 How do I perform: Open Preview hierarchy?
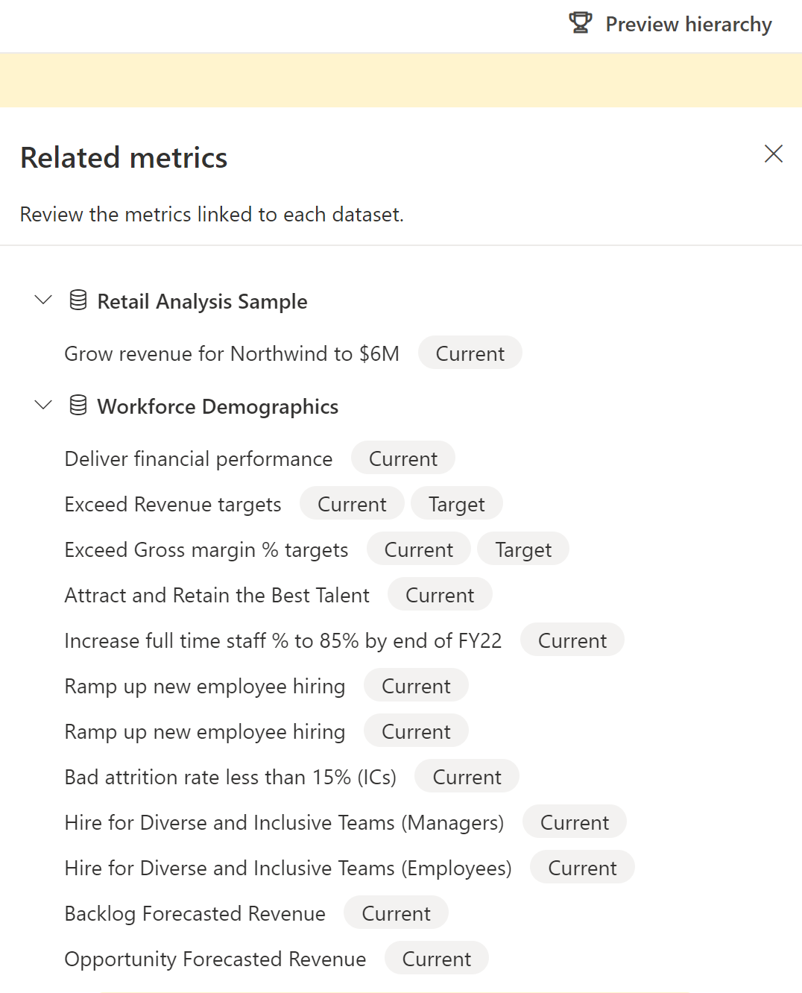click(688, 25)
